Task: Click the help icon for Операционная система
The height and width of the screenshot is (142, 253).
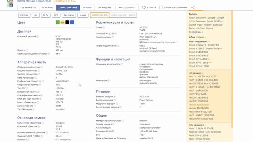Action: coord(42,67)
